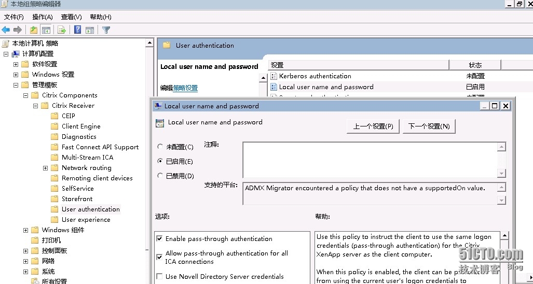Click the Diagnostics folder icon

pyautogui.click(x=54, y=137)
